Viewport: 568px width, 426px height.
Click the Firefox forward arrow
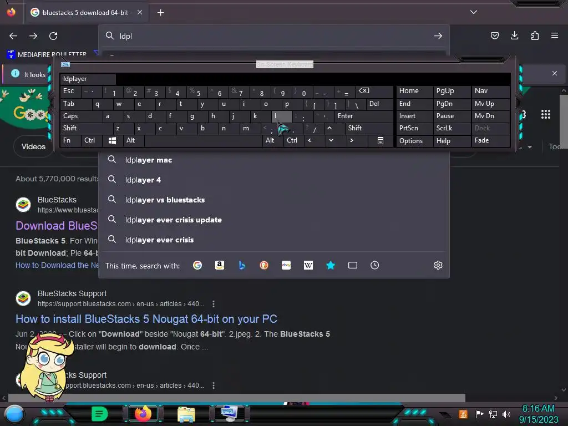pyautogui.click(x=33, y=36)
